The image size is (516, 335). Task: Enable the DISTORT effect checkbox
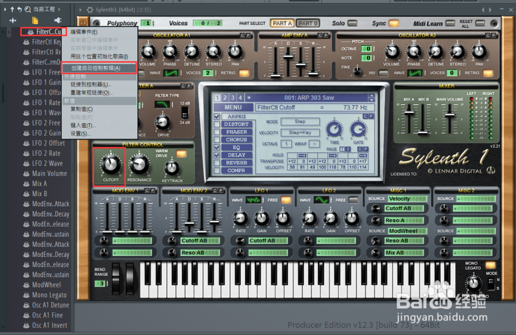pos(217,124)
